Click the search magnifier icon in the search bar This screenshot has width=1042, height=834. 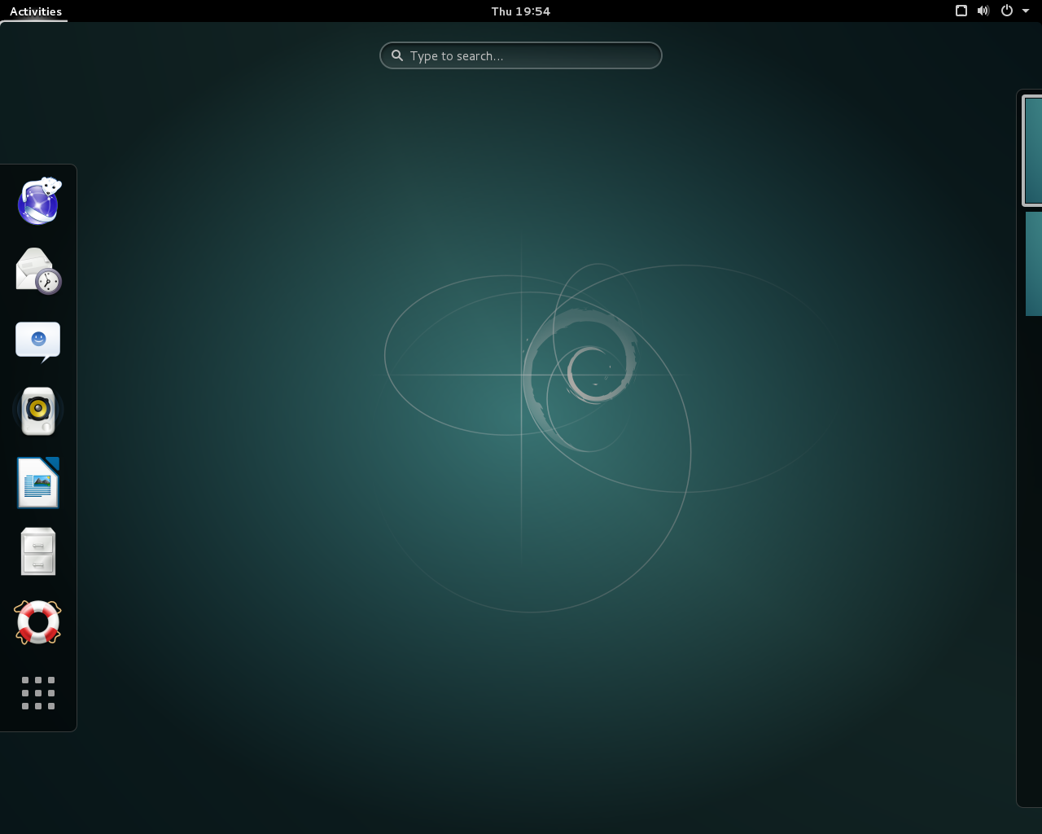[x=397, y=55]
